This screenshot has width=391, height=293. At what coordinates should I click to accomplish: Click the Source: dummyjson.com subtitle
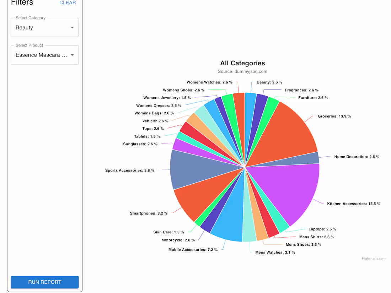click(x=242, y=71)
